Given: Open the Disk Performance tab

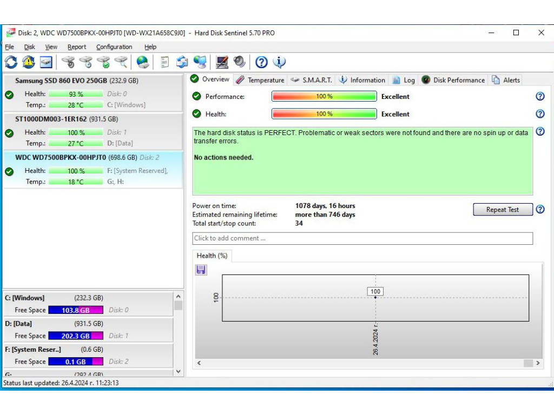Looking at the screenshot, I should click(x=453, y=80).
